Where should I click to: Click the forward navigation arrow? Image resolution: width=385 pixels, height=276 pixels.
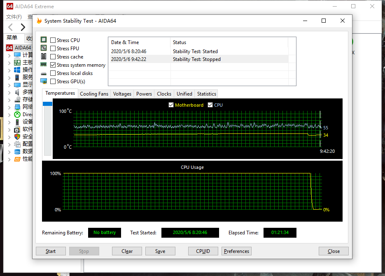[x=23, y=27]
